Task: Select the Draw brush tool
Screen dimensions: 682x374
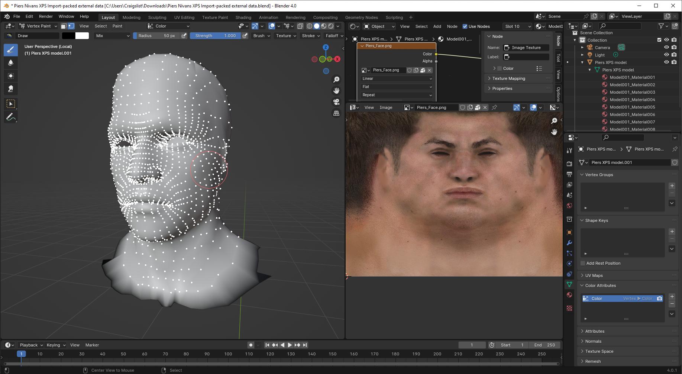Action: (11, 50)
